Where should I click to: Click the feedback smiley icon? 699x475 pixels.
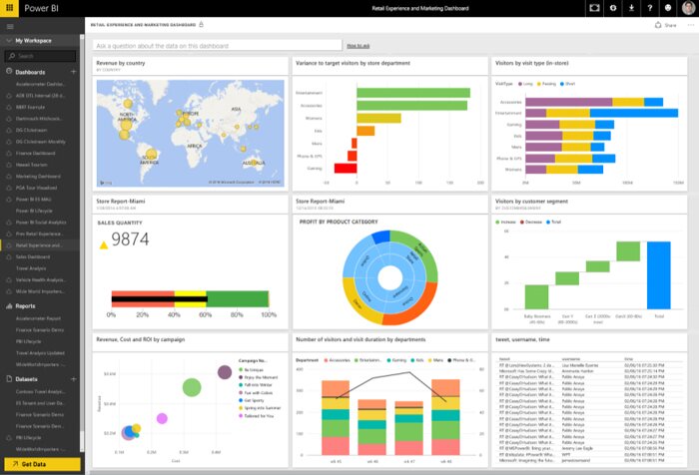(x=666, y=8)
